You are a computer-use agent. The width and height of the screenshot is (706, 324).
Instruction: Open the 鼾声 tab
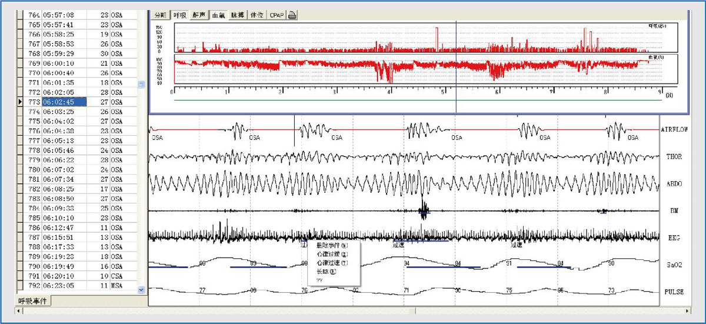click(x=199, y=15)
